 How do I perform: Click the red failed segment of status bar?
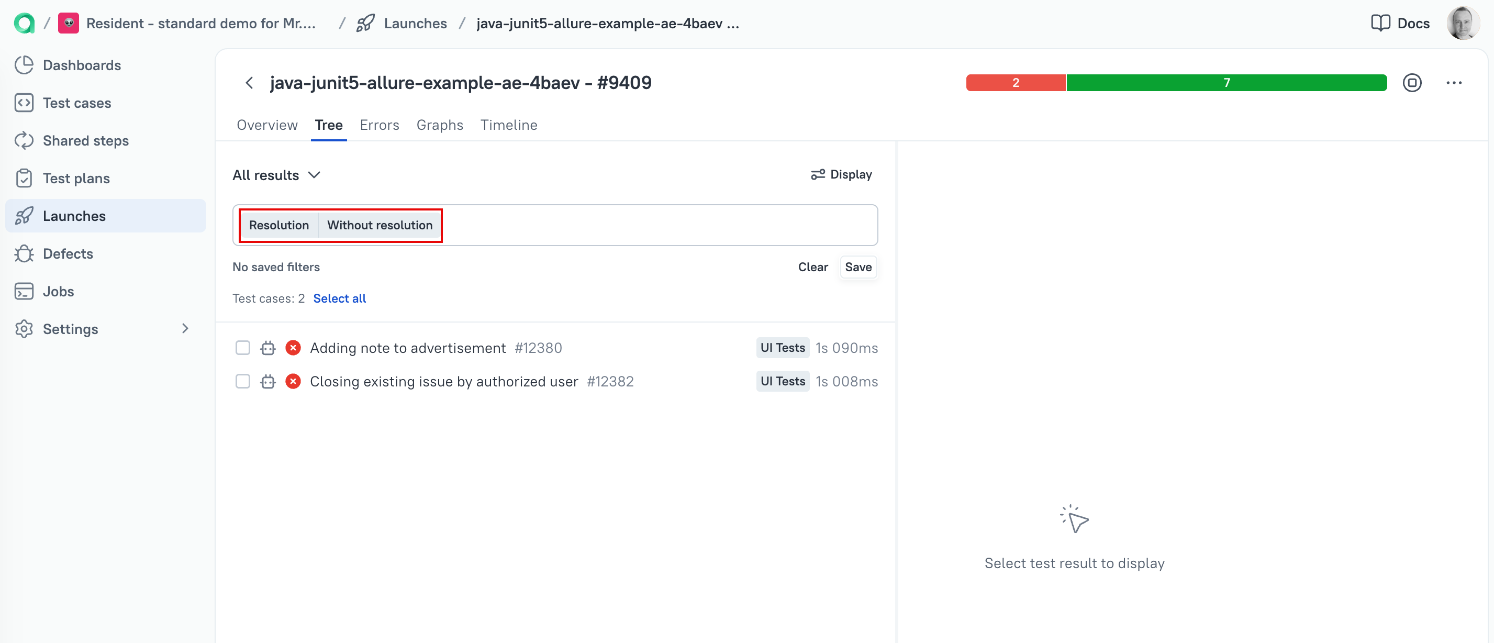1015,82
